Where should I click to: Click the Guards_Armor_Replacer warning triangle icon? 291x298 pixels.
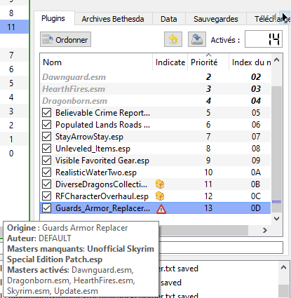161,208
